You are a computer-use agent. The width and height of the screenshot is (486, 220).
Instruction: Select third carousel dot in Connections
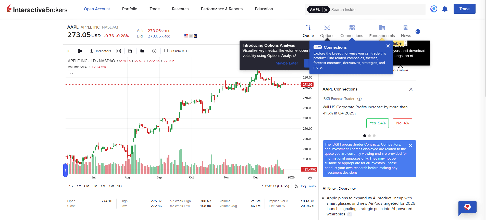(x=374, y=136)
